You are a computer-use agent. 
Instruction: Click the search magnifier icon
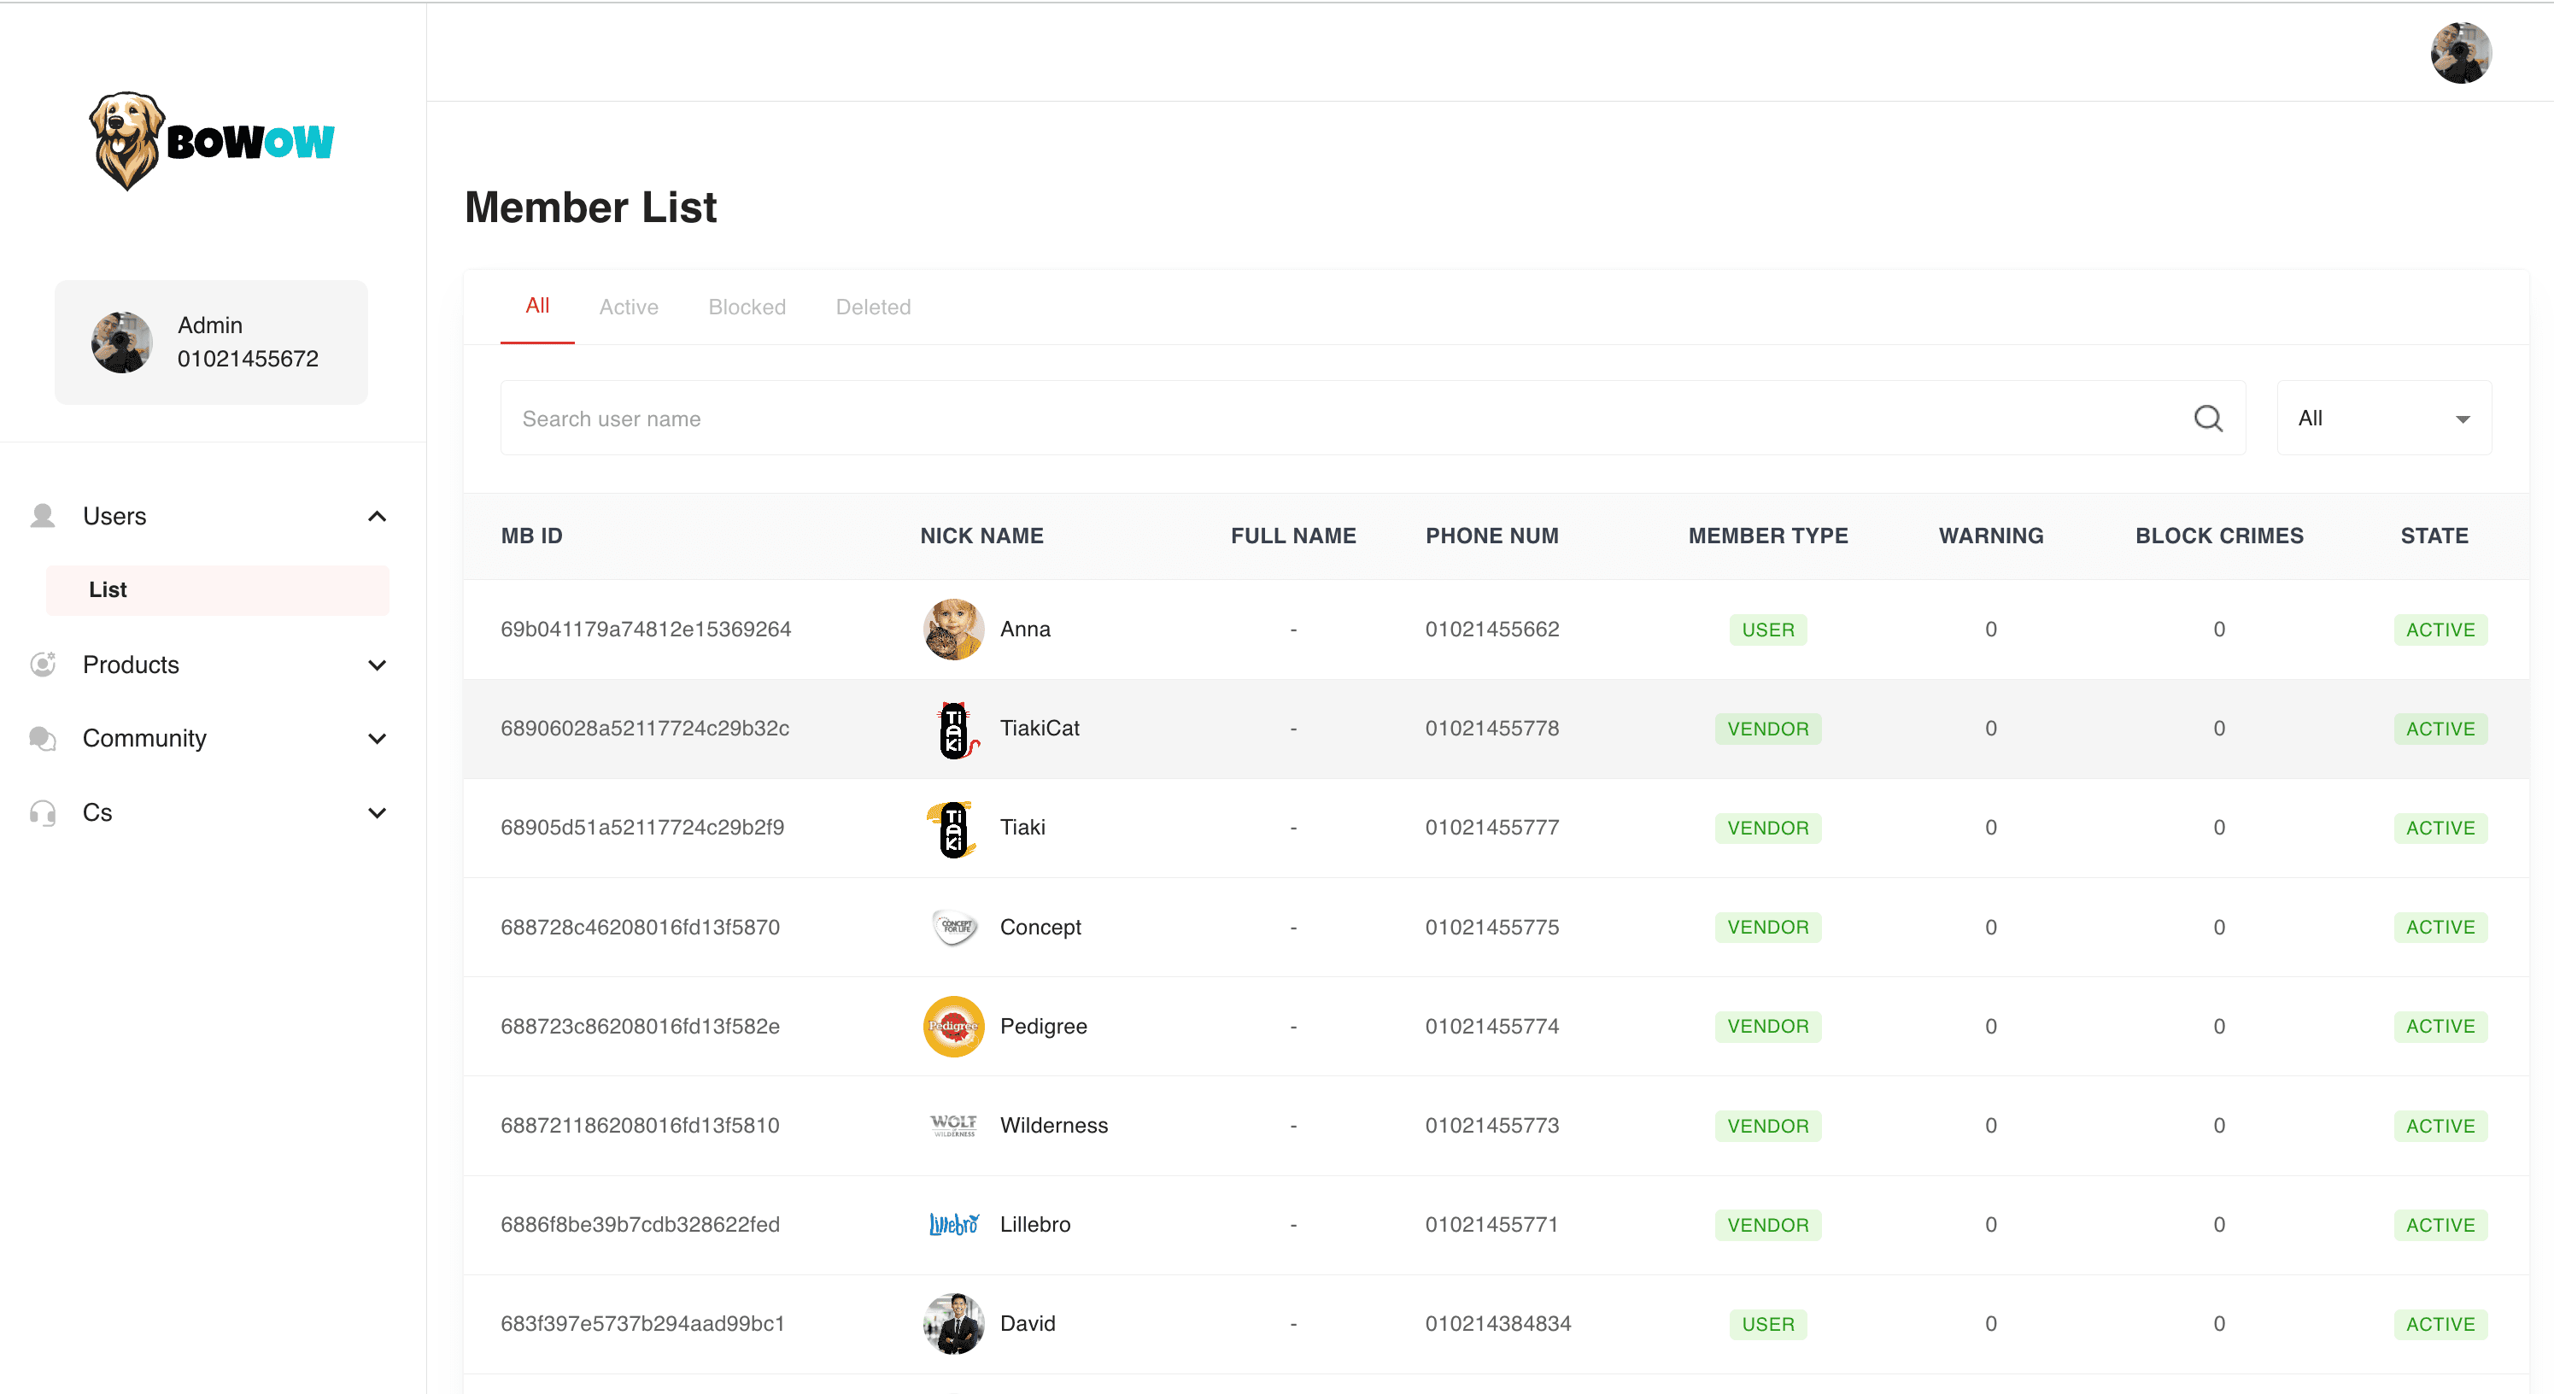click(2207, 419)
